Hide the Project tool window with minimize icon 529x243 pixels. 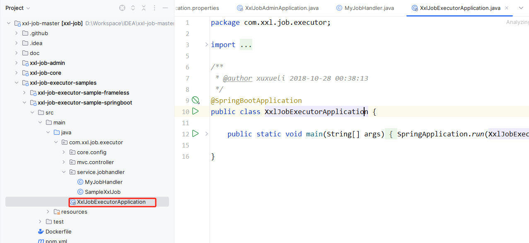[165, 8]
